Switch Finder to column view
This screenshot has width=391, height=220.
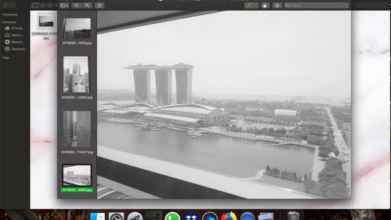[x=50, y=5]
